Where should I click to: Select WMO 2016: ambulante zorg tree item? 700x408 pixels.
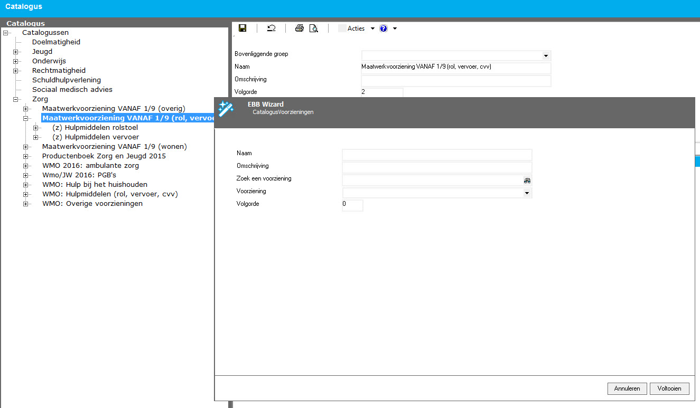coord(90,166)
